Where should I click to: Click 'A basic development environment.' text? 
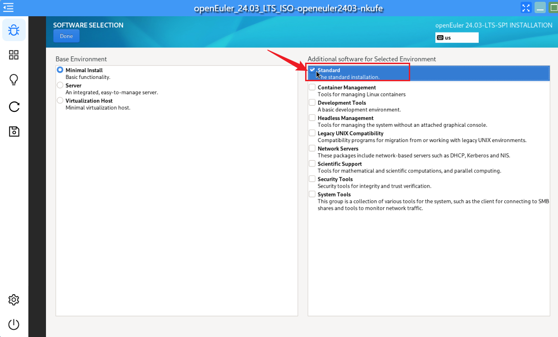(x=359, y=110)
